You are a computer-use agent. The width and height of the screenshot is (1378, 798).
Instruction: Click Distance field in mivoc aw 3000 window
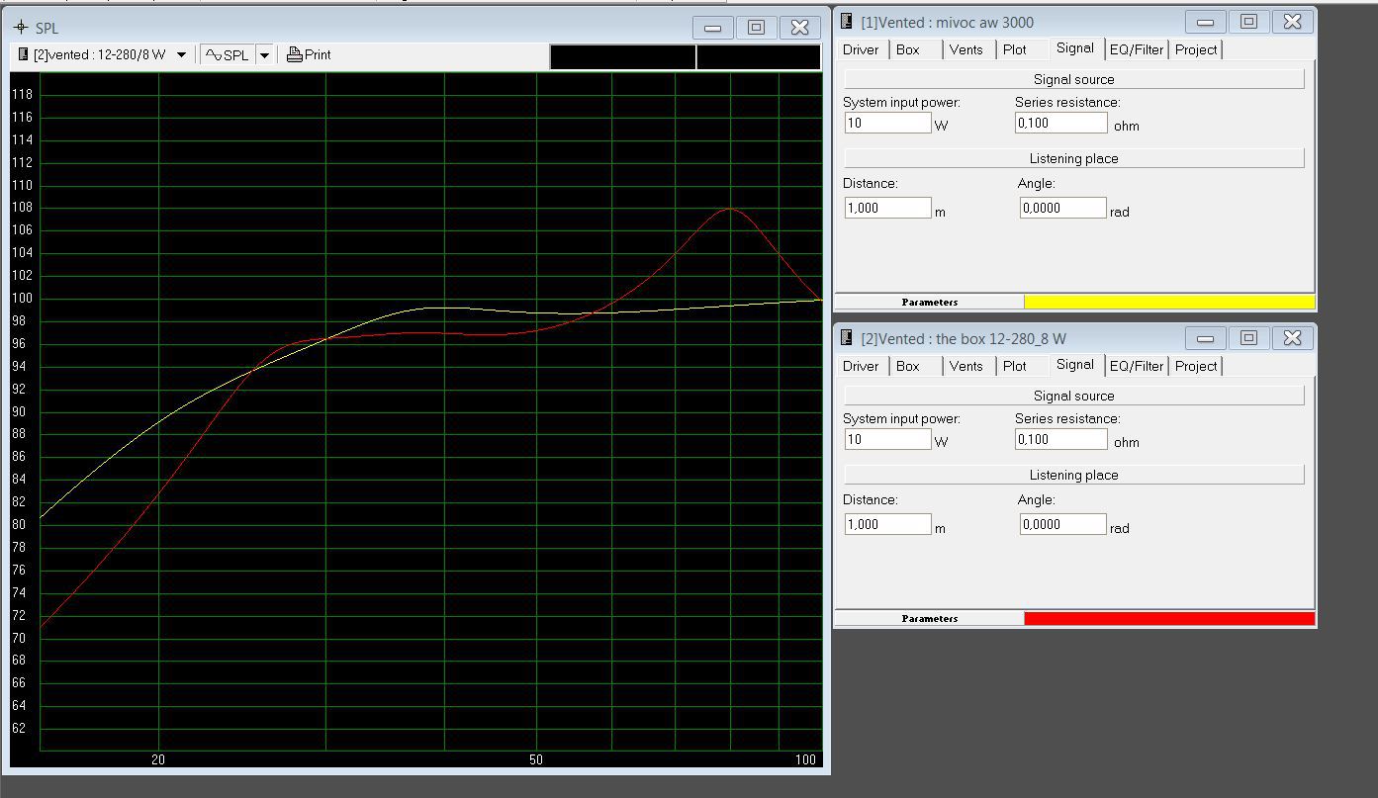(887, 208)
